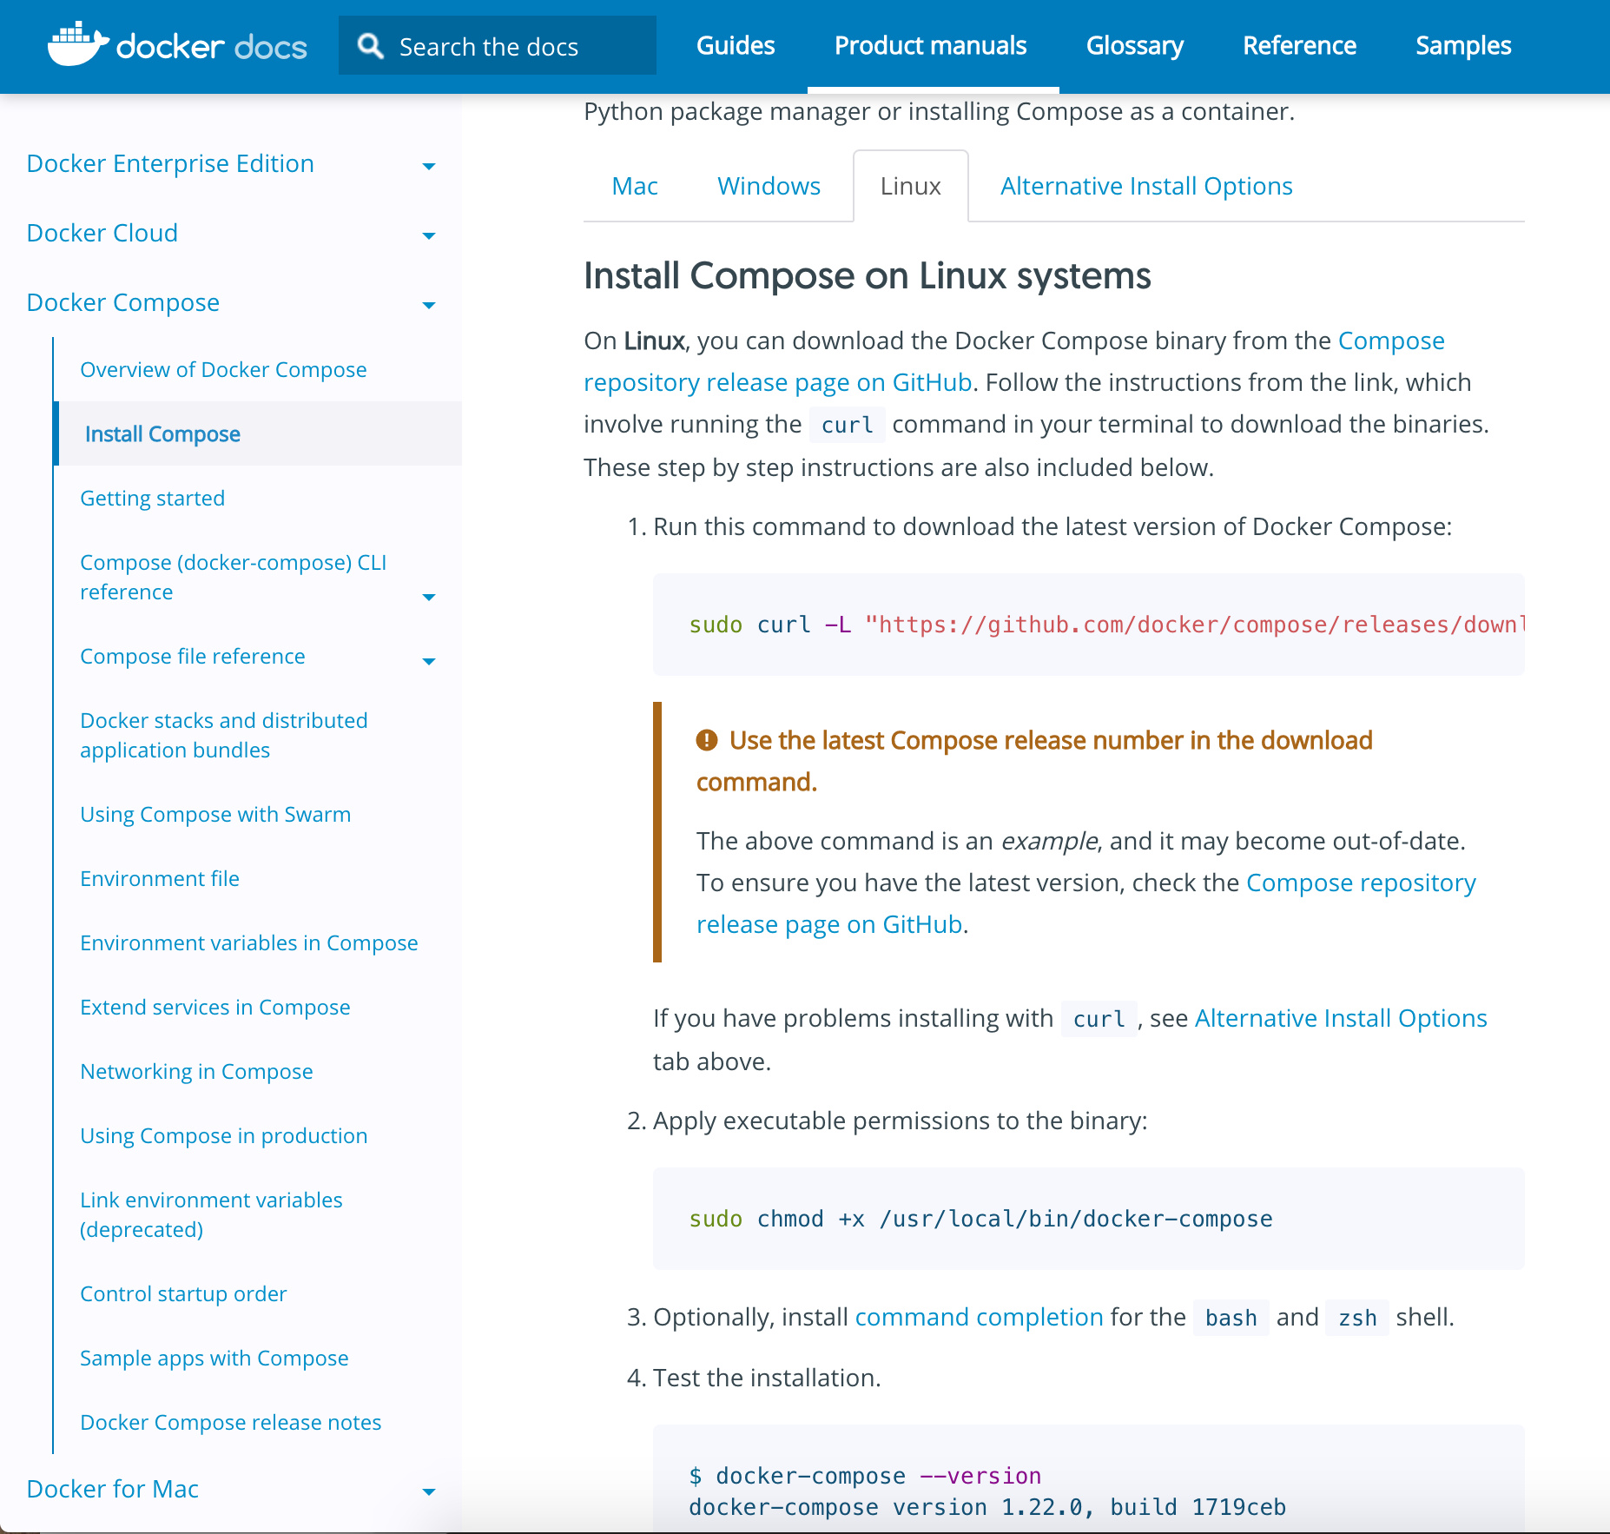Open the Samples menu
1610x1534 pixels.
tap(1463, 45)
